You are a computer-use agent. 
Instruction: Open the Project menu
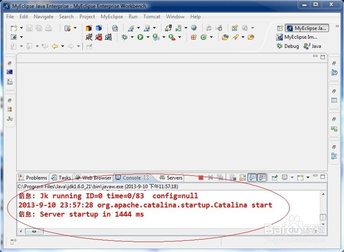coord(87,17)
